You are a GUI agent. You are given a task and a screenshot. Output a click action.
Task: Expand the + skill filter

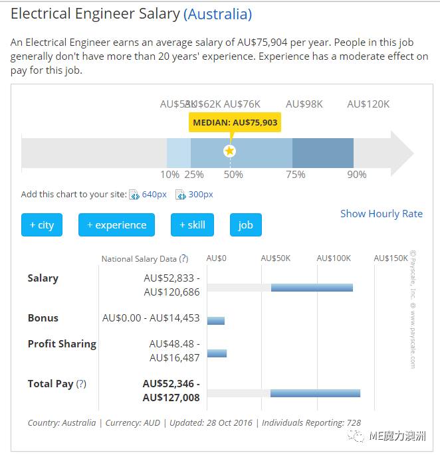click(192, 225)
